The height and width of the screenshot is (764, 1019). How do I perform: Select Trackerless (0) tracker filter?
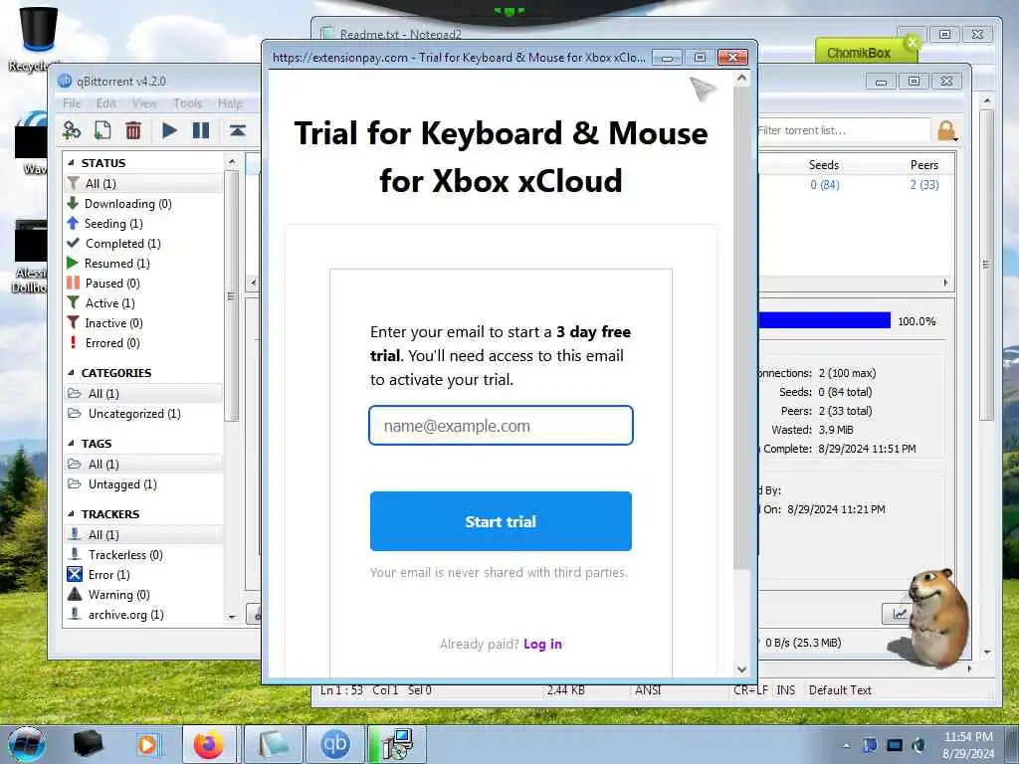tap(125, 555)
